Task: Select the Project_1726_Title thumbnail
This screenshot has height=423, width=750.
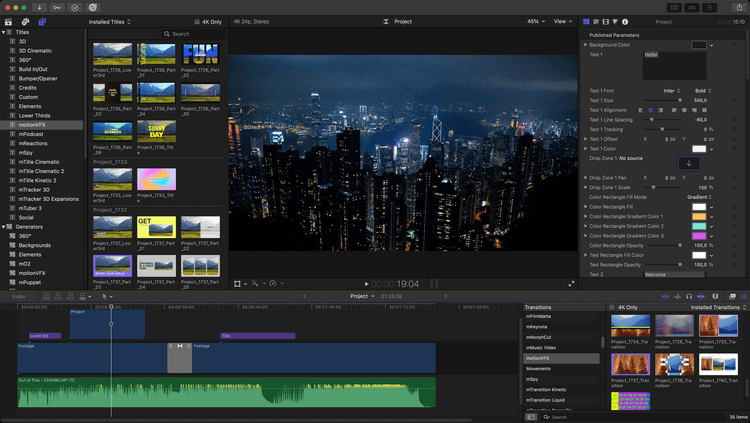Action: tap(156, 132)
